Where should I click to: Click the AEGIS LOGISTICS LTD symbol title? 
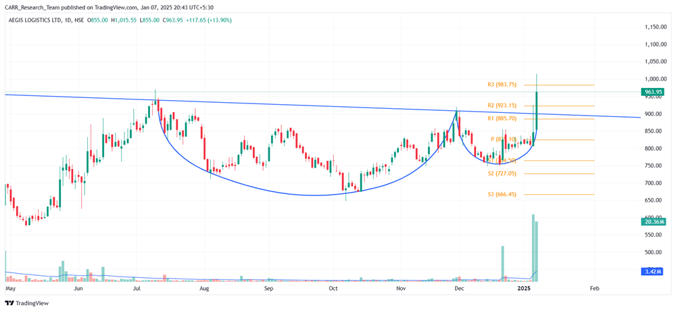37,20
